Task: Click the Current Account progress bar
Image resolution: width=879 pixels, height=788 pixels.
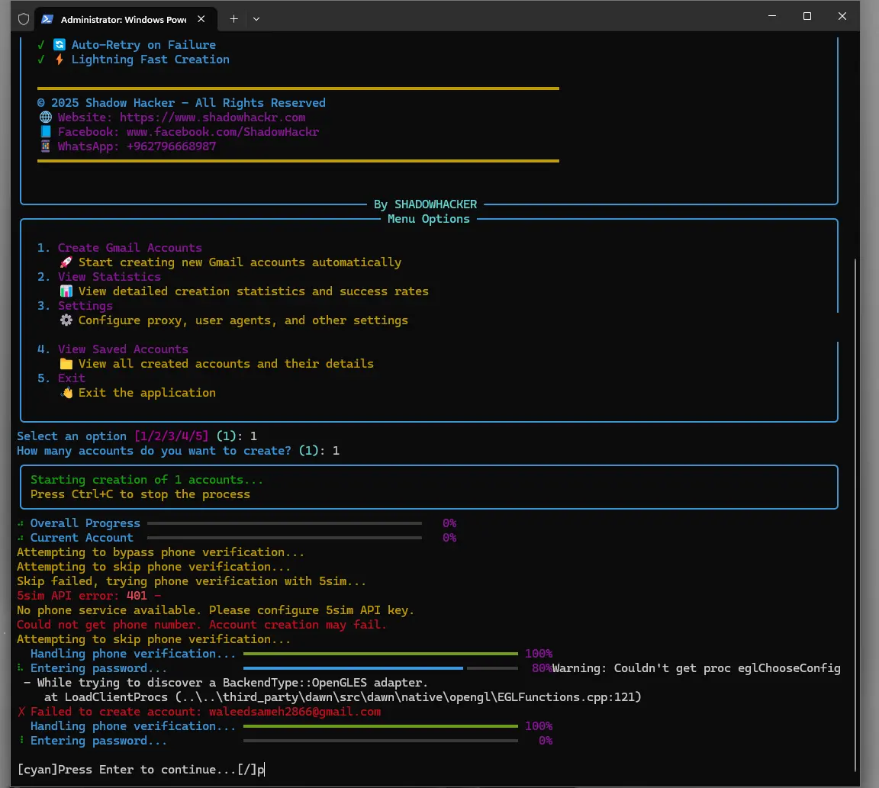Action: 284,538
